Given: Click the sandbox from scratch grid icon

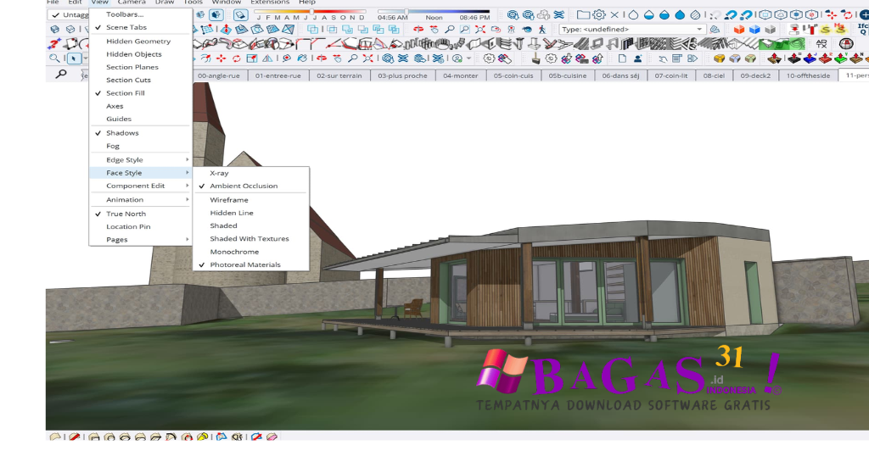Looking at the screenshot, I should pos(207,30).
